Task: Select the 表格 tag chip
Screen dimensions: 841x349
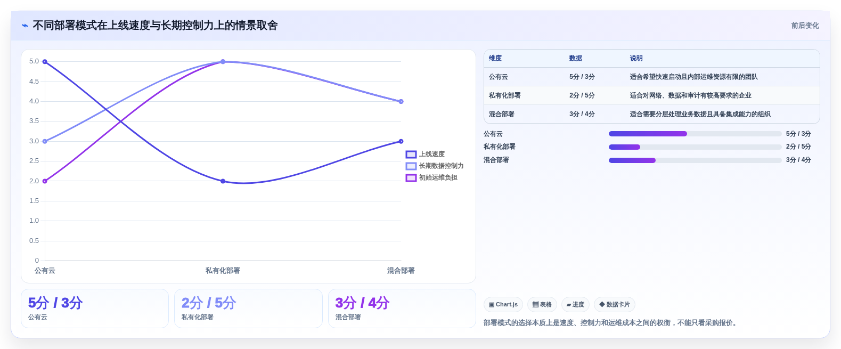Action: (542, 305)
